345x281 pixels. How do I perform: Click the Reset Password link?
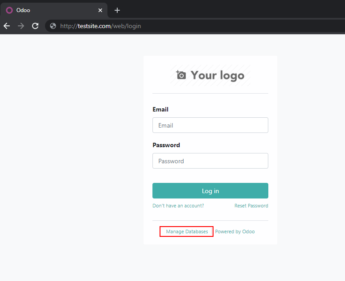(251, 206)
